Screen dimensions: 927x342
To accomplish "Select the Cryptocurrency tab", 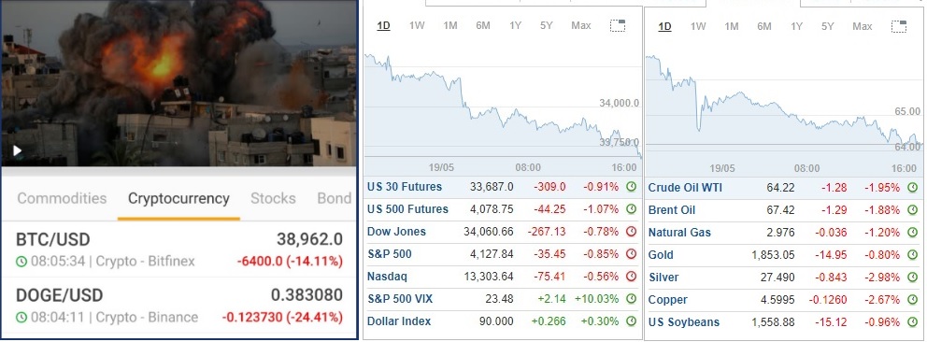I will pos(178,198).
